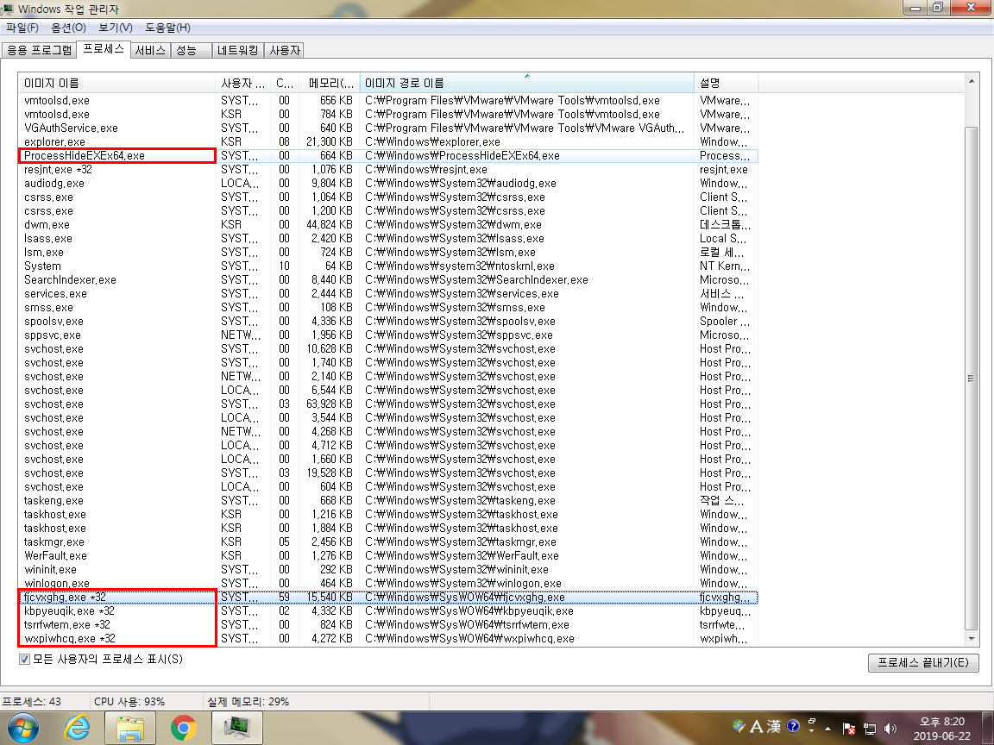Select the wxpiwhcq.exe *32 process
The width and height of the screenshot is (994, 745).
[388, 639]
